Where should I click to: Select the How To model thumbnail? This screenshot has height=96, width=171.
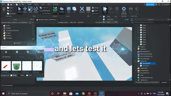[x=17, y=66]
